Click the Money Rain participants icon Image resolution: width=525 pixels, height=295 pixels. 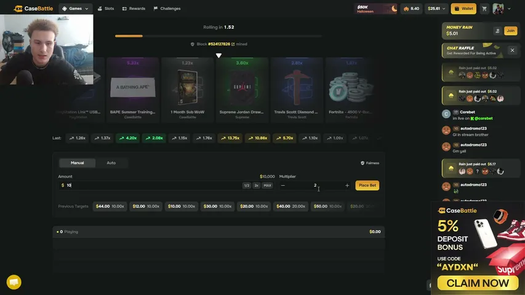click(x=497, y=31)
